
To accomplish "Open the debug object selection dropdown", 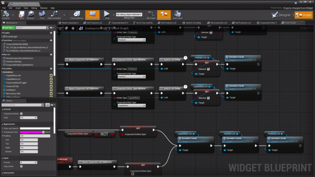I will click(129, 14).
